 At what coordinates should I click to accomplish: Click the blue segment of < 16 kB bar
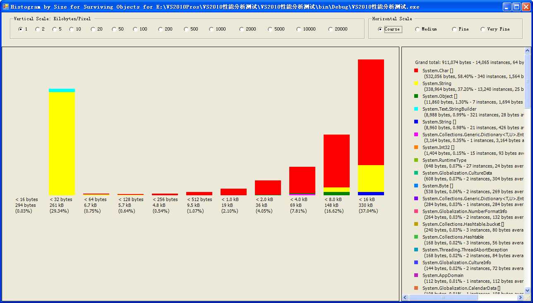371,194
